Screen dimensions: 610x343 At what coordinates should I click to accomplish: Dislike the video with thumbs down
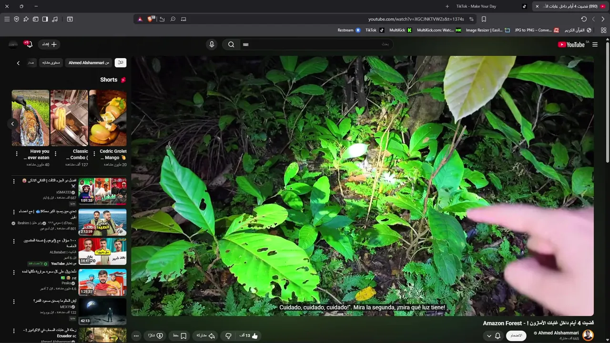coord(228,336)
